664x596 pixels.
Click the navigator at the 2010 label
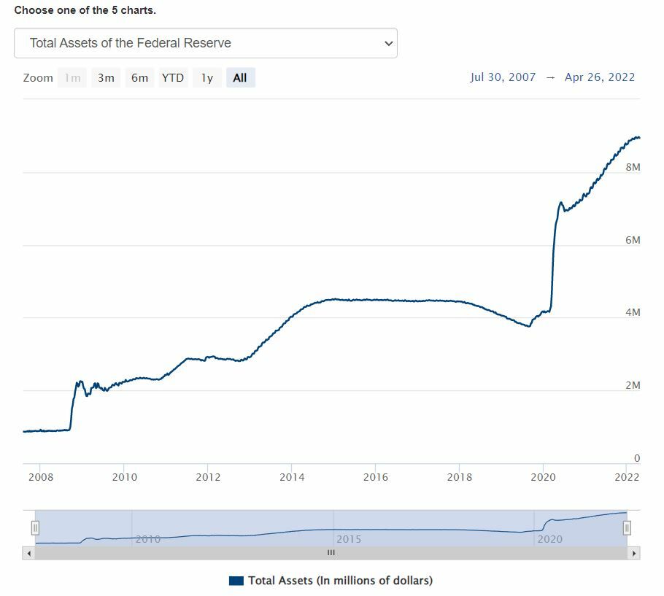(148, 539)
